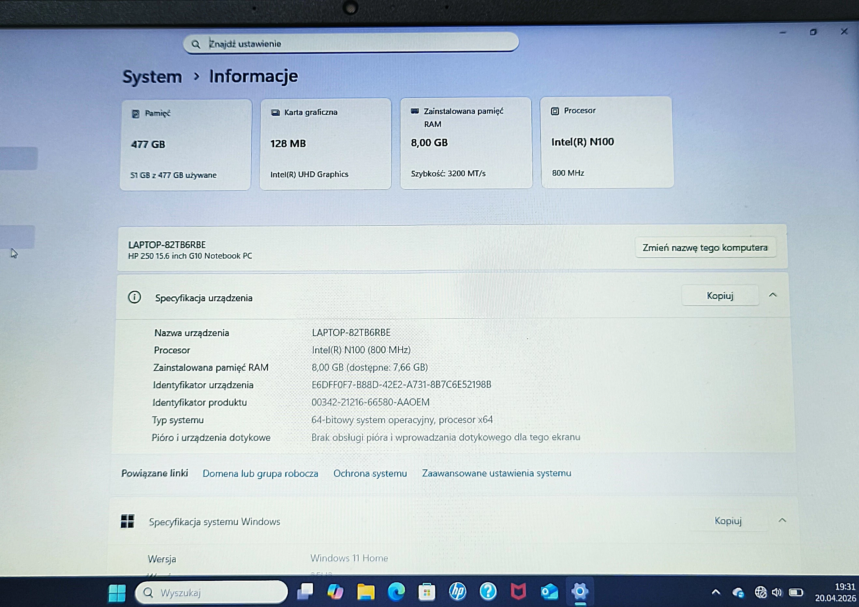Collapse the Specyfikacja urządzenia section
Image resolution: width=859 pixels, height=607 pixels.
click(772, 296)
